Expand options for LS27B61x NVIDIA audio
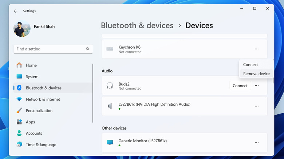 click(257, 106)
